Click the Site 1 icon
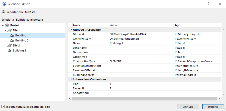 (10, 30)
